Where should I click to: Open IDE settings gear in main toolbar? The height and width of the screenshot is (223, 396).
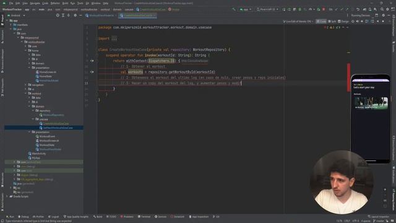387,9
